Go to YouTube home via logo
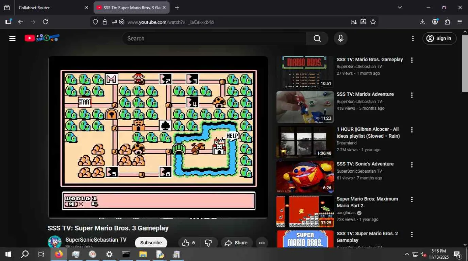 [x=42, y=38]
